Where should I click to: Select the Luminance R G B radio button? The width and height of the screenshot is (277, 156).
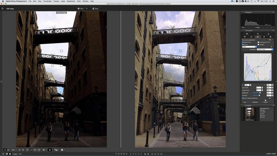pyautogui.click(x=258, y=42)
